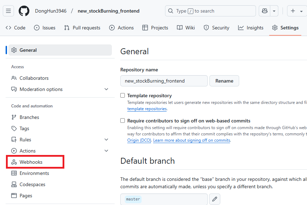Select General in settings sidebar
Viewport: 307px width, 205px height.
pyautogui.click(x=60, y=50)
